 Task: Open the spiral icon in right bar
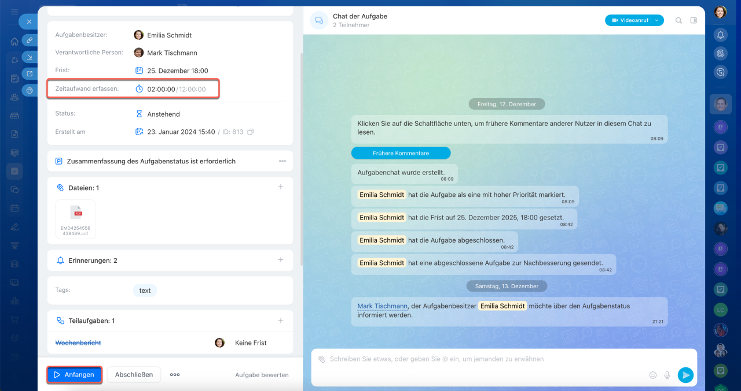coord(721,53)
